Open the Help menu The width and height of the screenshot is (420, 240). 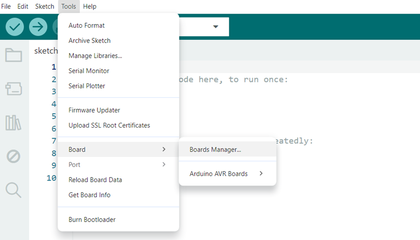89,6
